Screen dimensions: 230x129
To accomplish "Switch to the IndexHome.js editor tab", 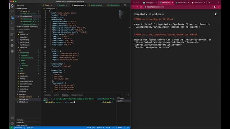I will pos(96,5).
